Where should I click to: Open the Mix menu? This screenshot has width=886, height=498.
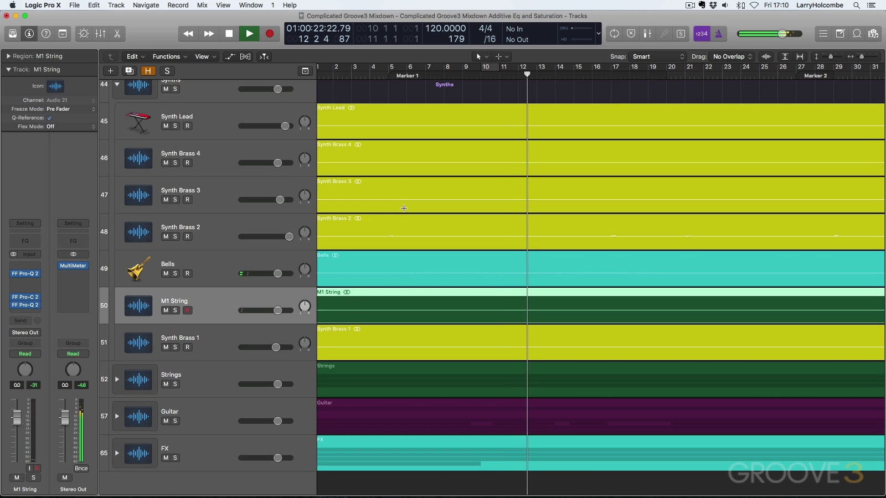pyautogui.click(x=202, y=5)
